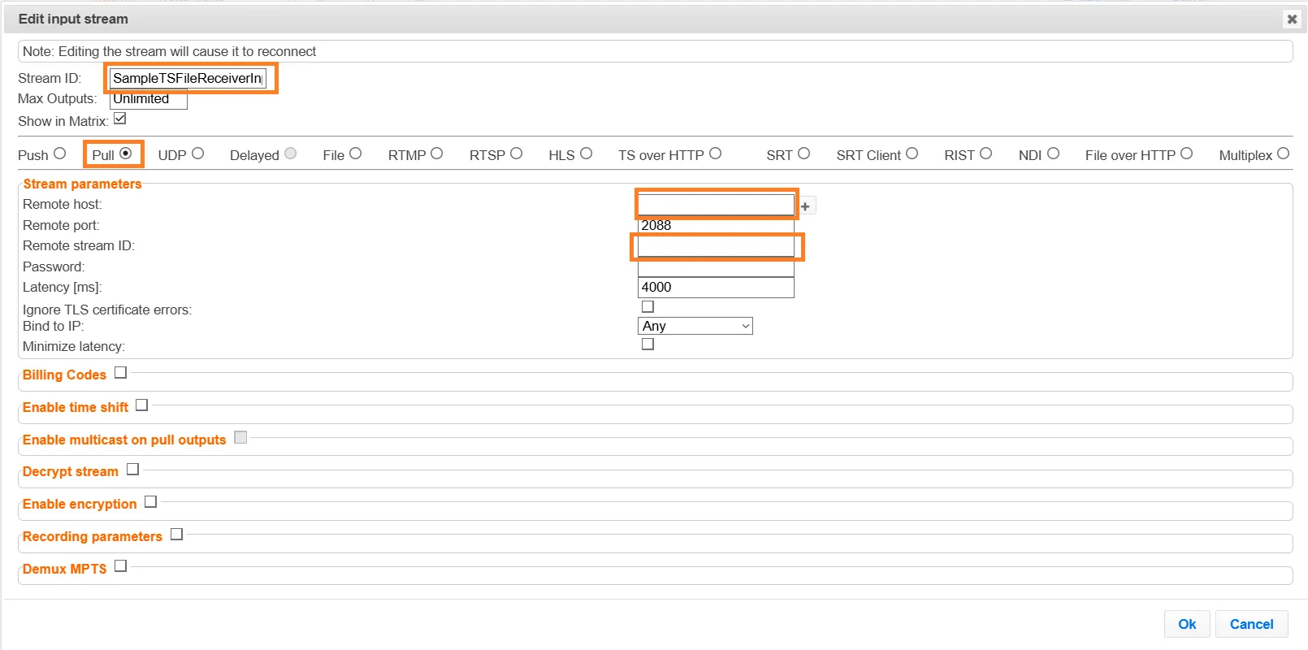
Task: Focus the Stream ID field
Action: [188, 78]
